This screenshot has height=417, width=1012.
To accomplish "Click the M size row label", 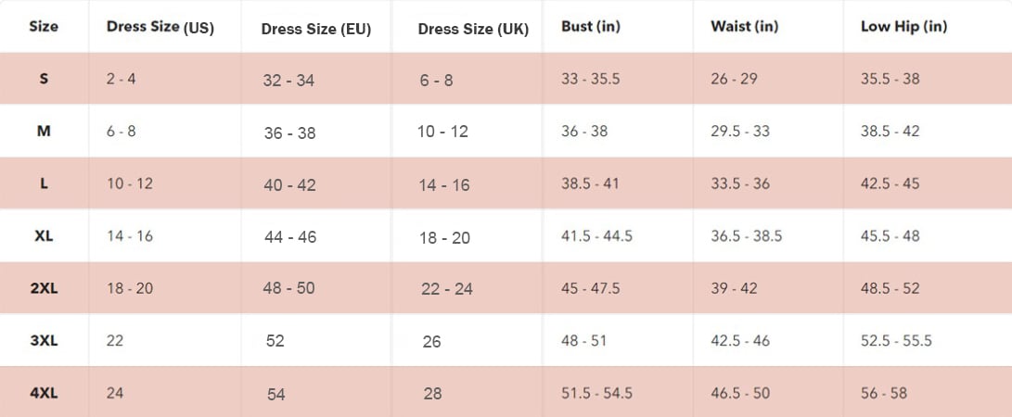I will click(44, 132).
